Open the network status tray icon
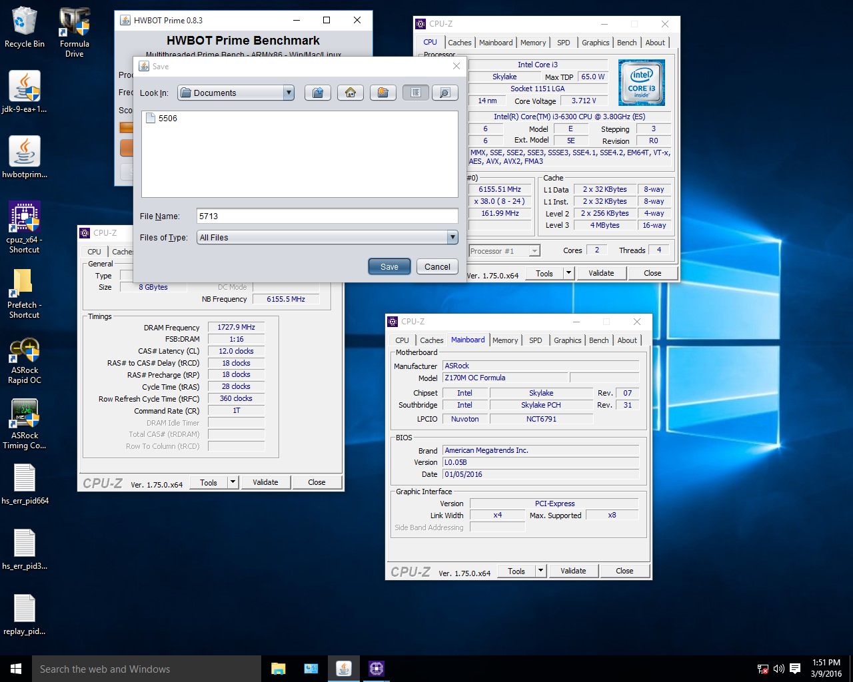The height and width of the screenshot is (682, 853). click(x=763, y=669)
